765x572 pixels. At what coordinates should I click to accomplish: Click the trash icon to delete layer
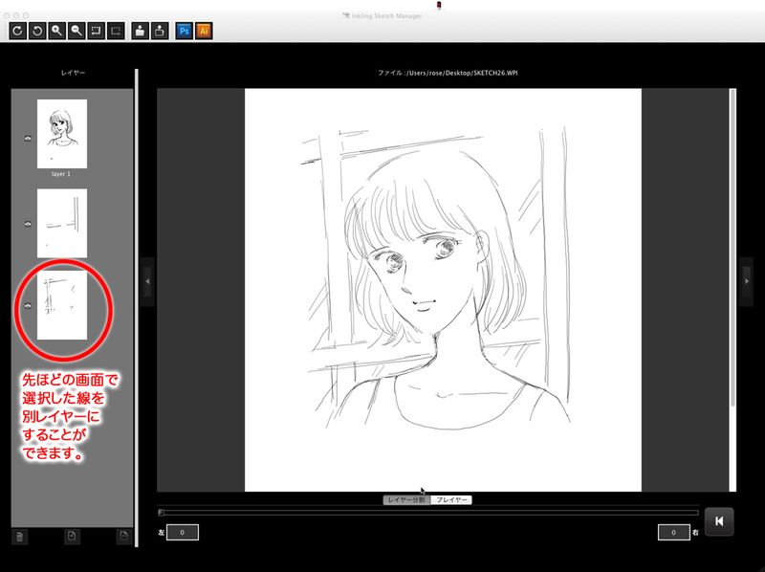(19, 537)
